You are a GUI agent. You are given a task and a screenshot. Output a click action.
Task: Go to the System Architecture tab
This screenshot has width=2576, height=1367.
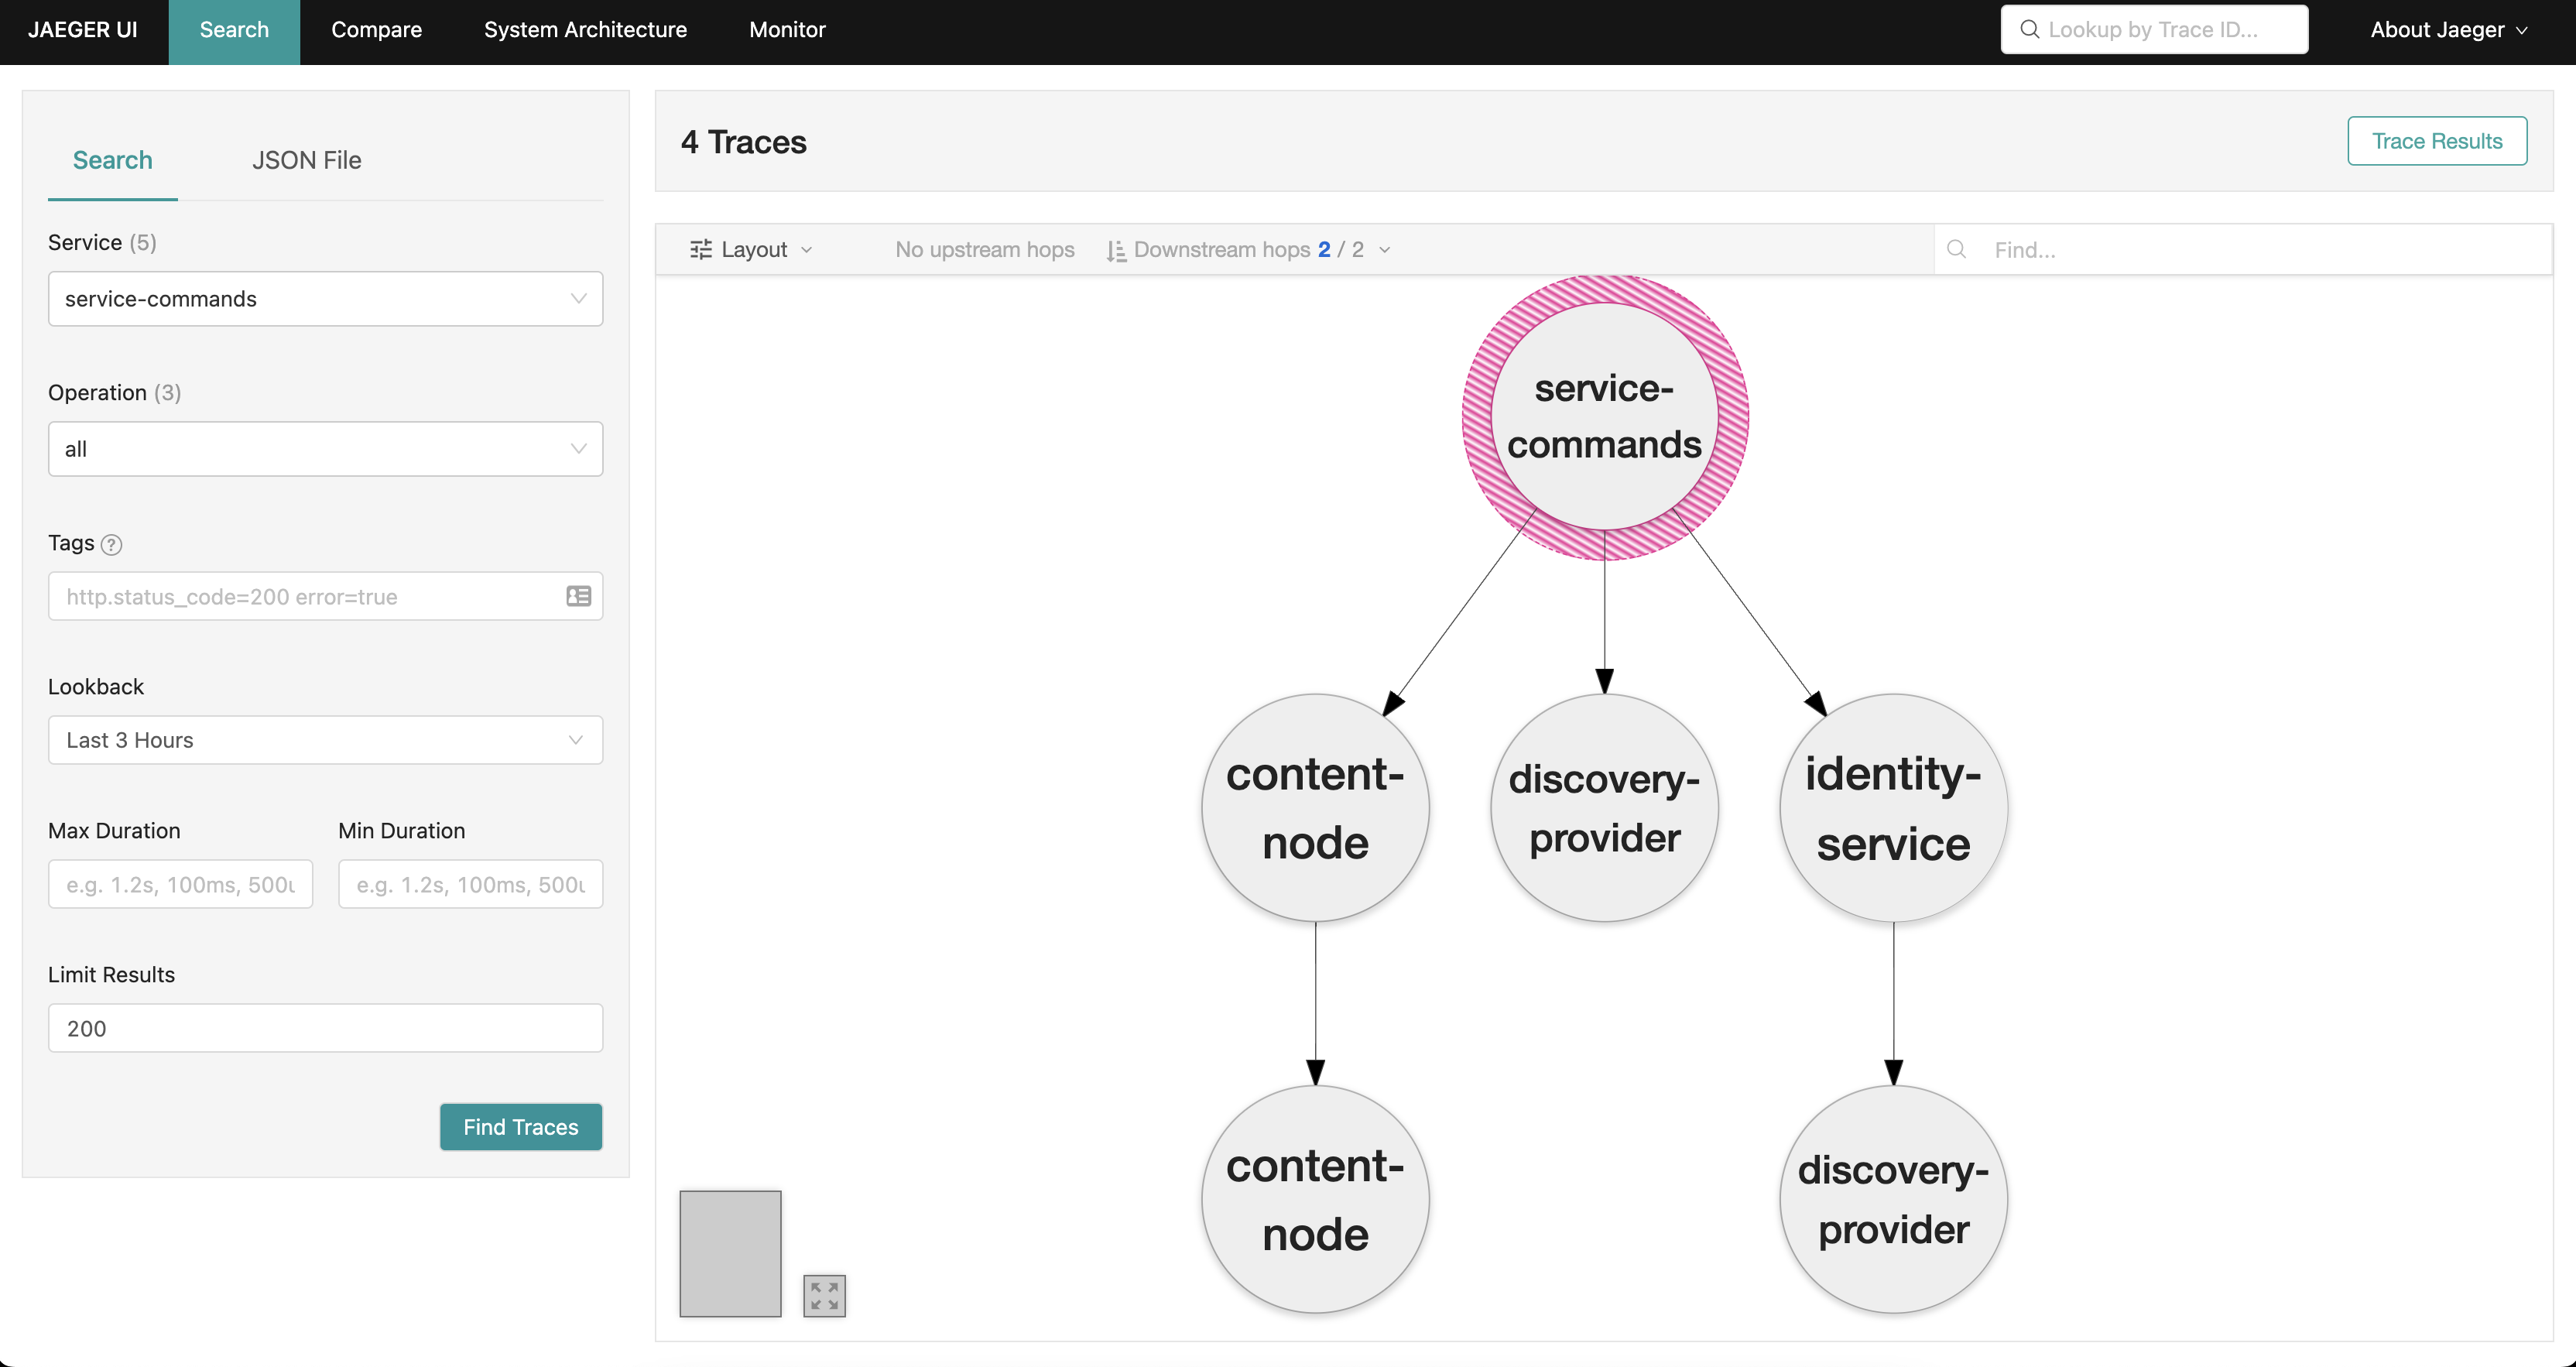point(585,30)
